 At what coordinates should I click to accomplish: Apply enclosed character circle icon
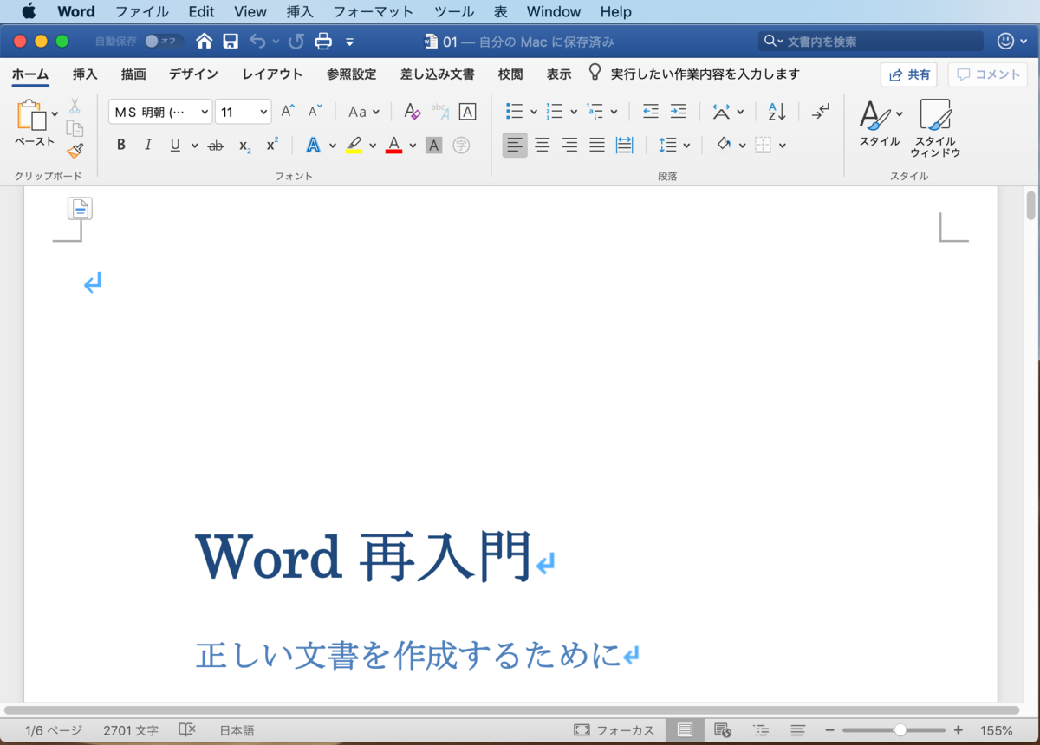(x=461, y=146)
